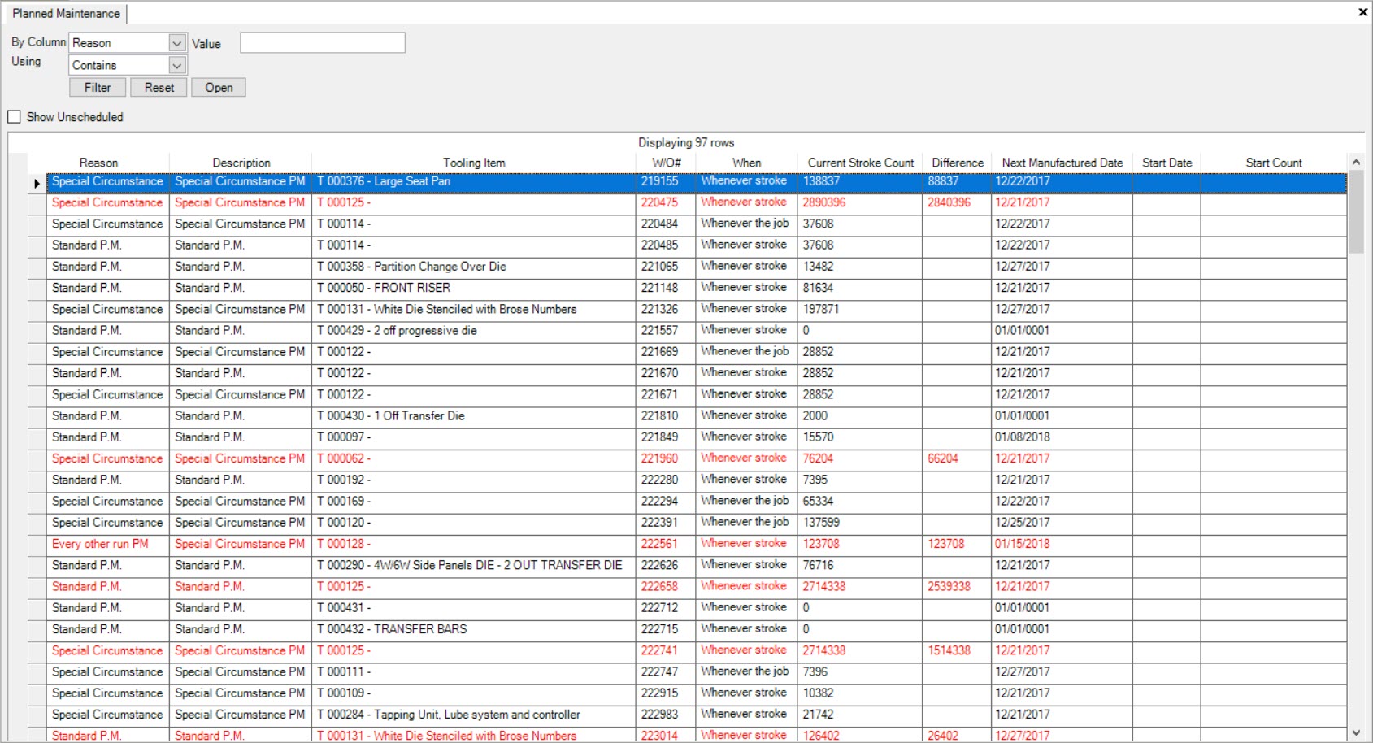This screenshot has height=743, width=1373.
Task: Select the Difference value 66204
Action: click(957, 459)
